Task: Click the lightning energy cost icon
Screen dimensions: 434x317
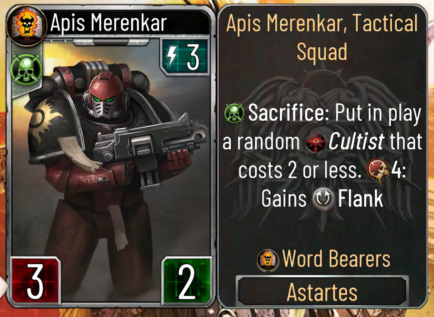Action: click(x=172, y=56)
